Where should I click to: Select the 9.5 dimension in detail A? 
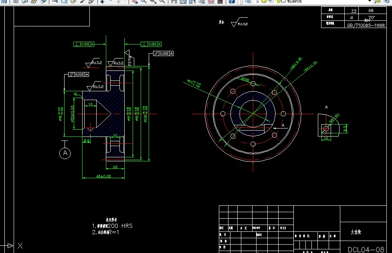coord(345,129)
